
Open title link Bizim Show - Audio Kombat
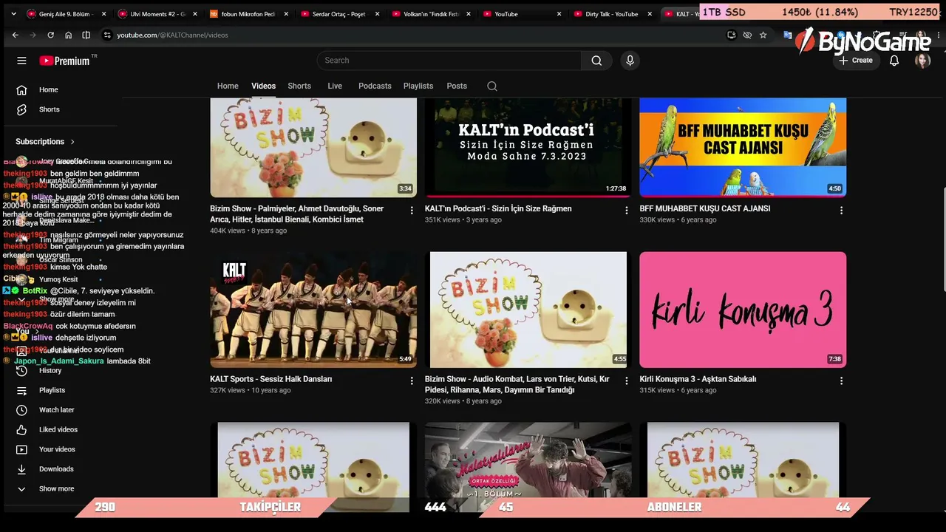tap(517, 384)
